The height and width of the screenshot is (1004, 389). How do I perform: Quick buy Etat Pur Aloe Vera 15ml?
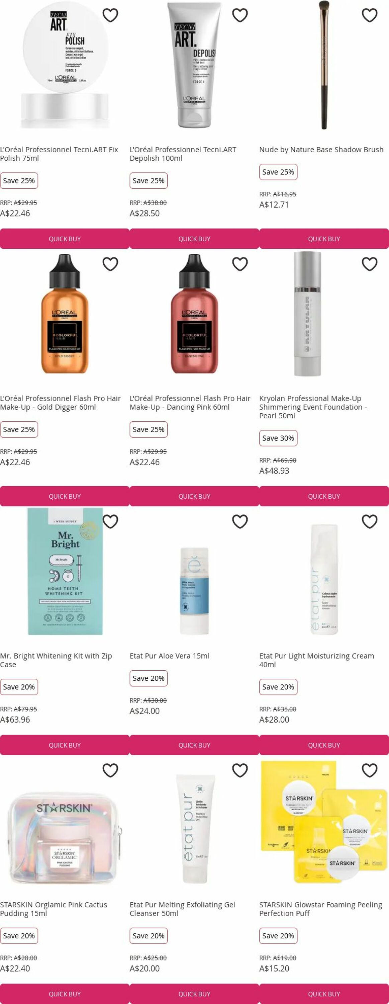pos(194,745)
